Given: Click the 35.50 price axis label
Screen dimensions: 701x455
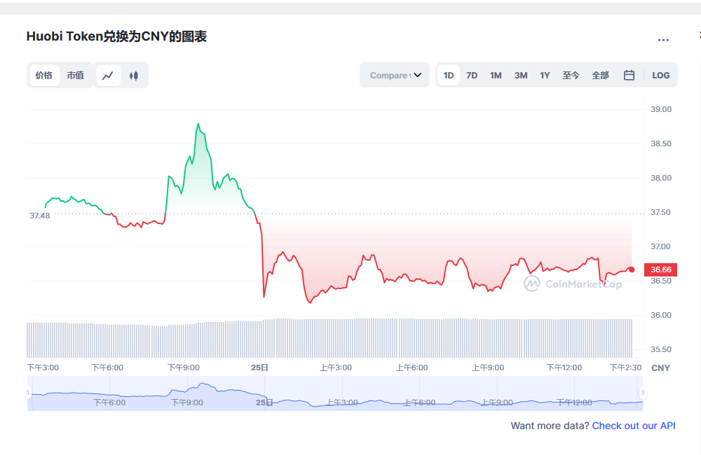Looking at the screenshot, I should point(661,349).
